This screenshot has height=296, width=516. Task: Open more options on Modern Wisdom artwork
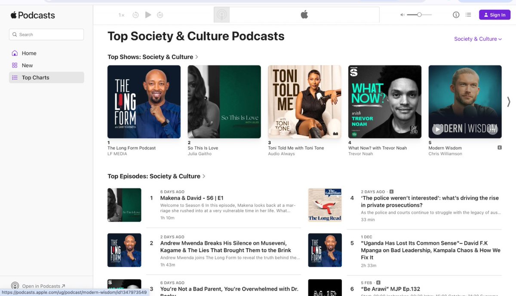click(x=493, y=129)
